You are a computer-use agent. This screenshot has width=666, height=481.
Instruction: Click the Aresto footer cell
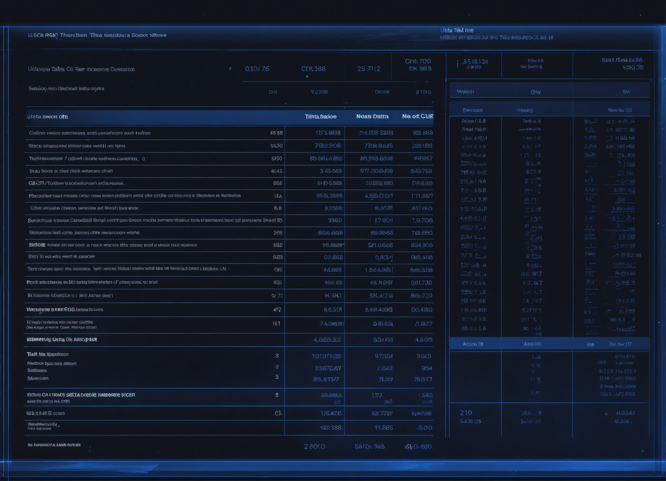532,344
